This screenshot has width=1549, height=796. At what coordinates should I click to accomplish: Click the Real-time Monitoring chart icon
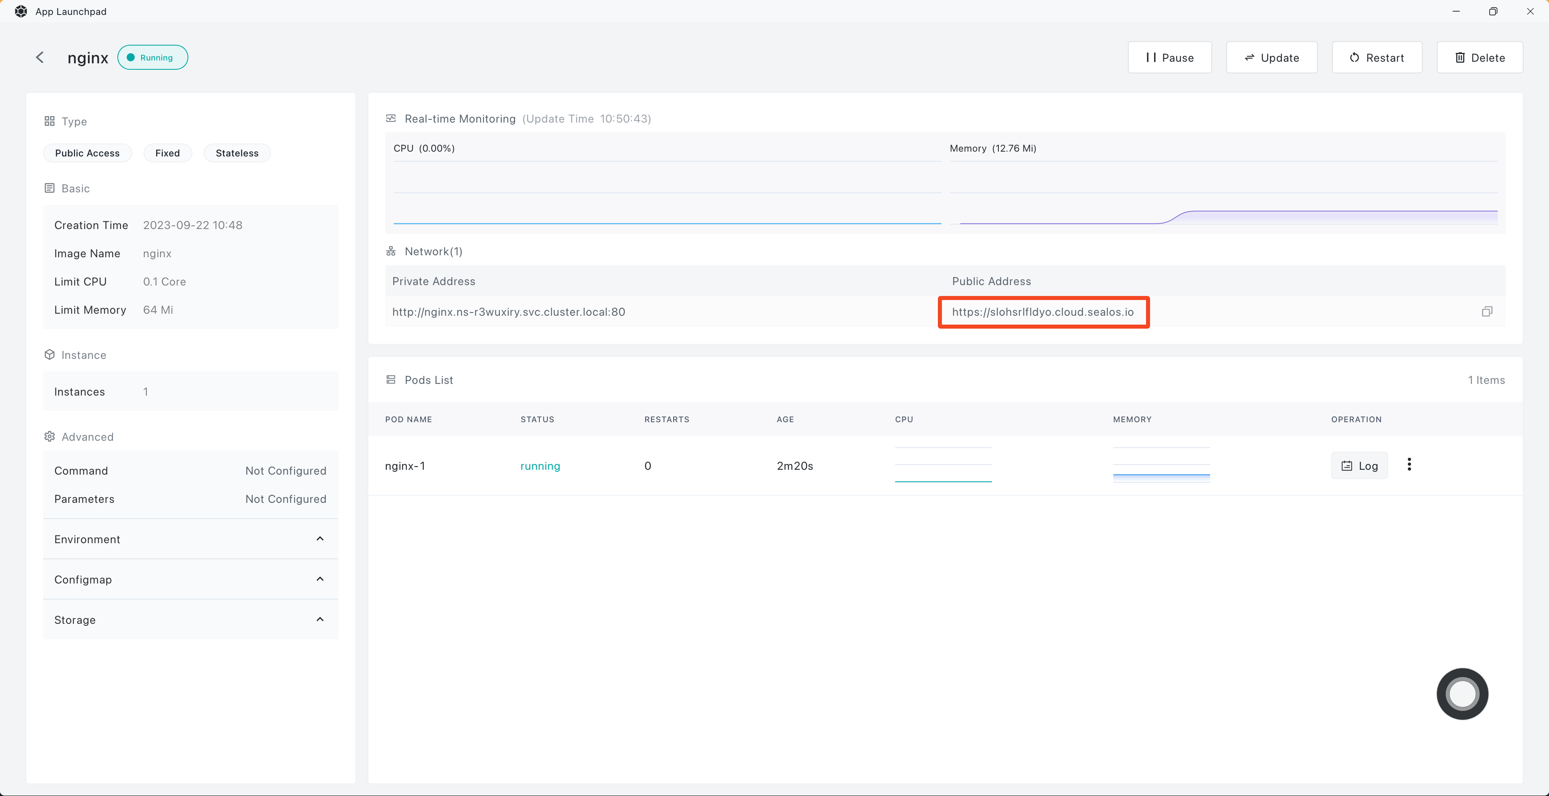coord(391,119)
